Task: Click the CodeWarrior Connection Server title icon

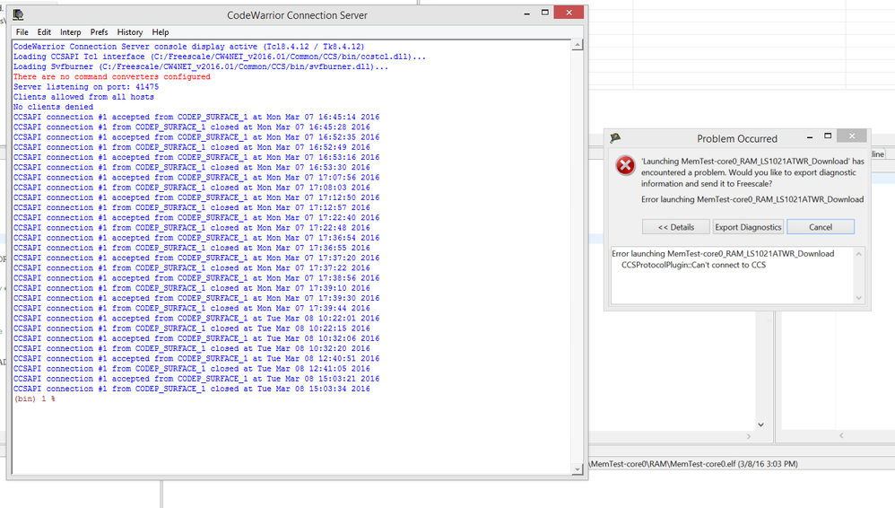Action: click(x=18, y=15)
